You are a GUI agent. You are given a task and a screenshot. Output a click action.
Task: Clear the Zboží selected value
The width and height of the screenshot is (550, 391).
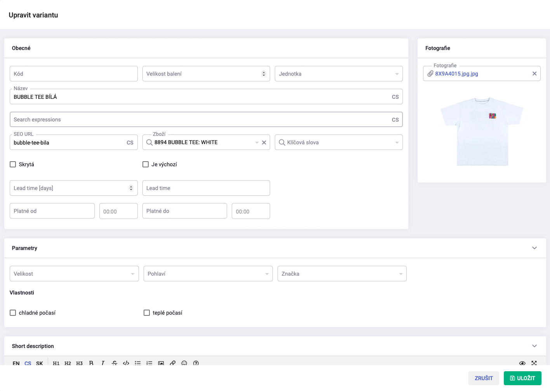(x=264, y=142)
